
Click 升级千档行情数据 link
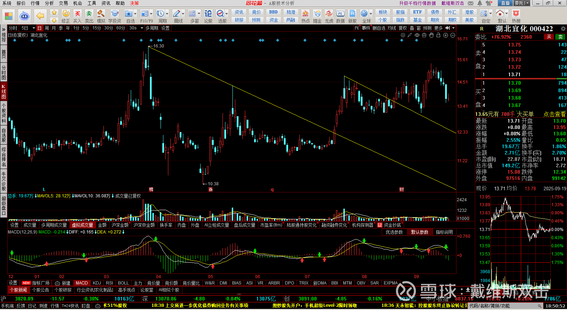[417, 3]
